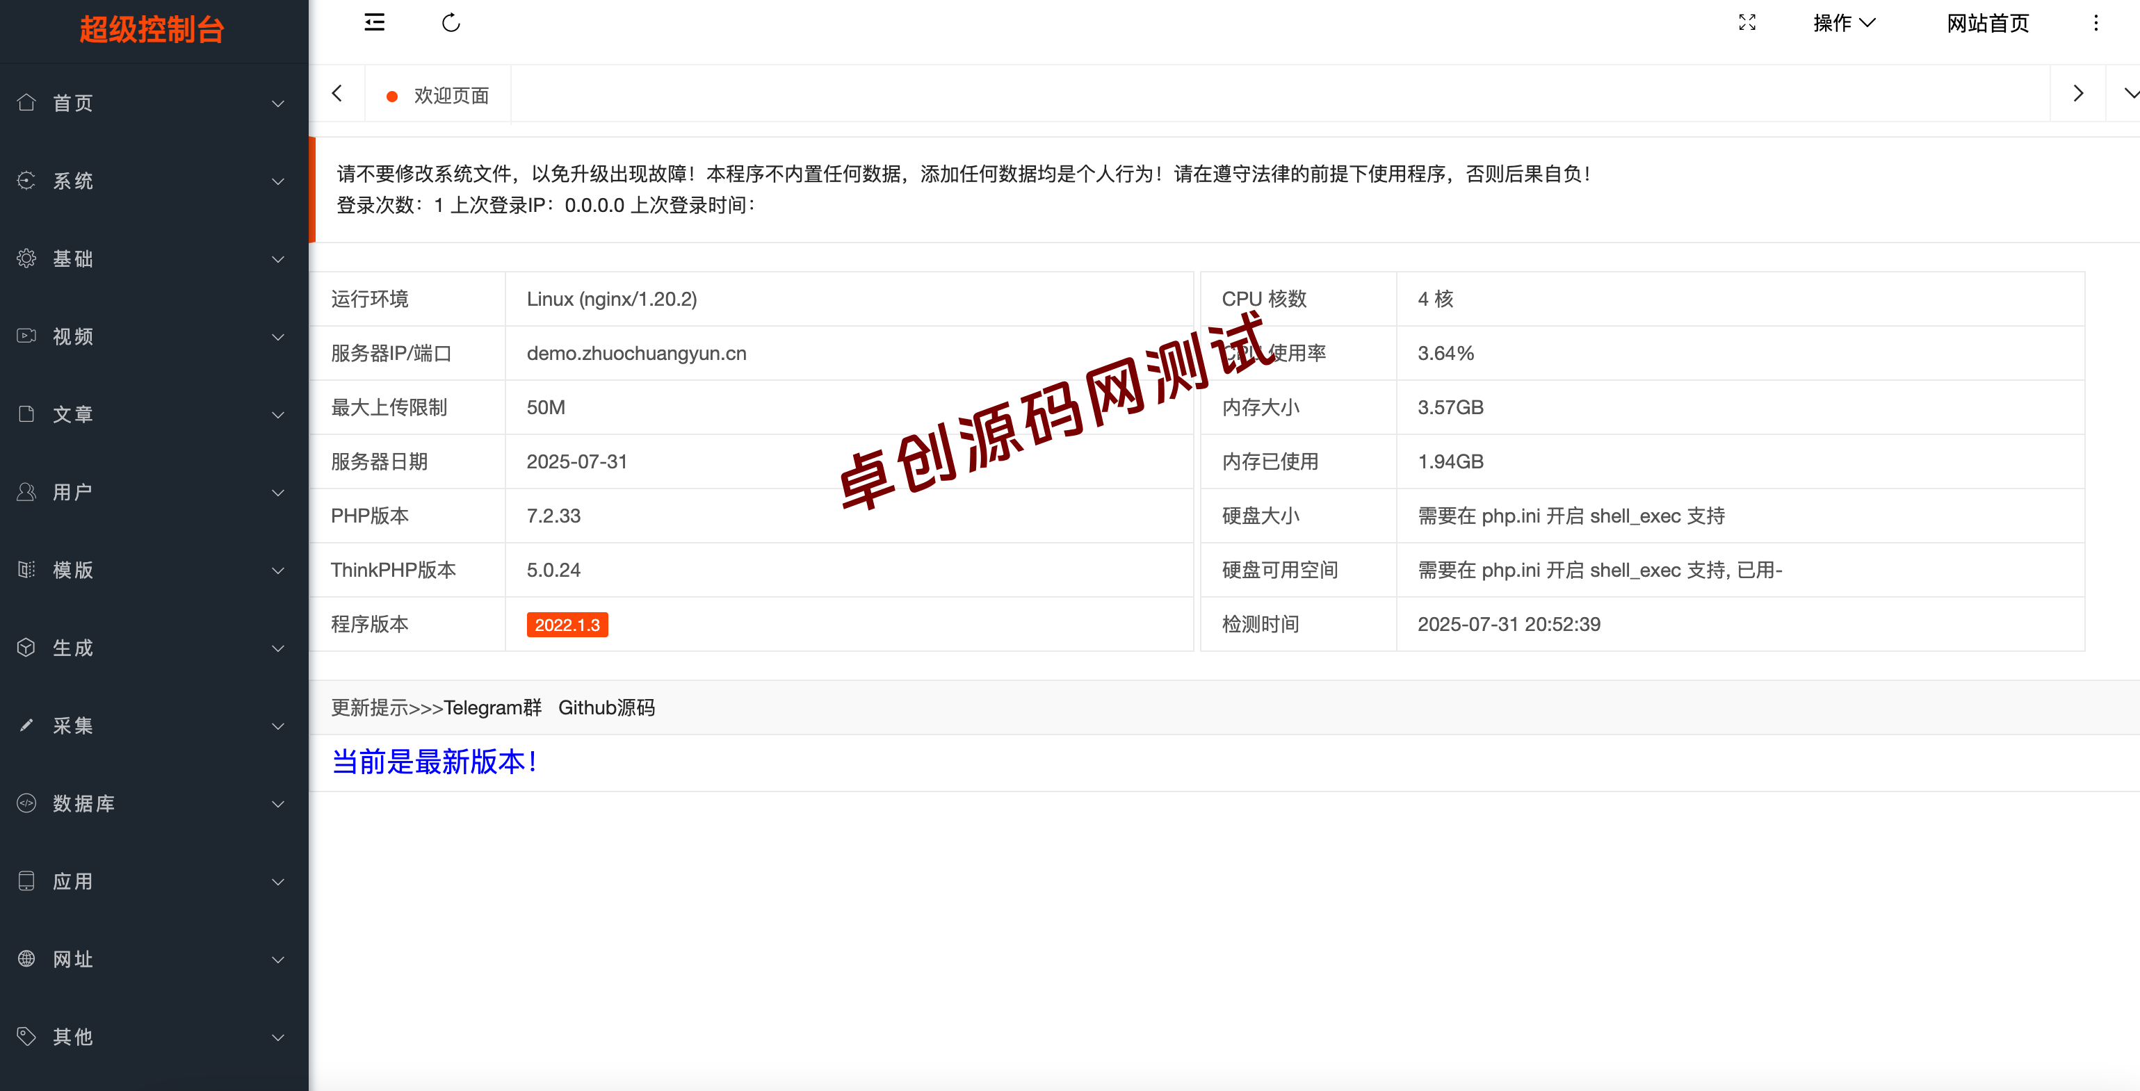Click the 2025-07-31 20:52:39 detection time
Viewport: 2140px width, 1091px height.
(x=1509, y=623)
